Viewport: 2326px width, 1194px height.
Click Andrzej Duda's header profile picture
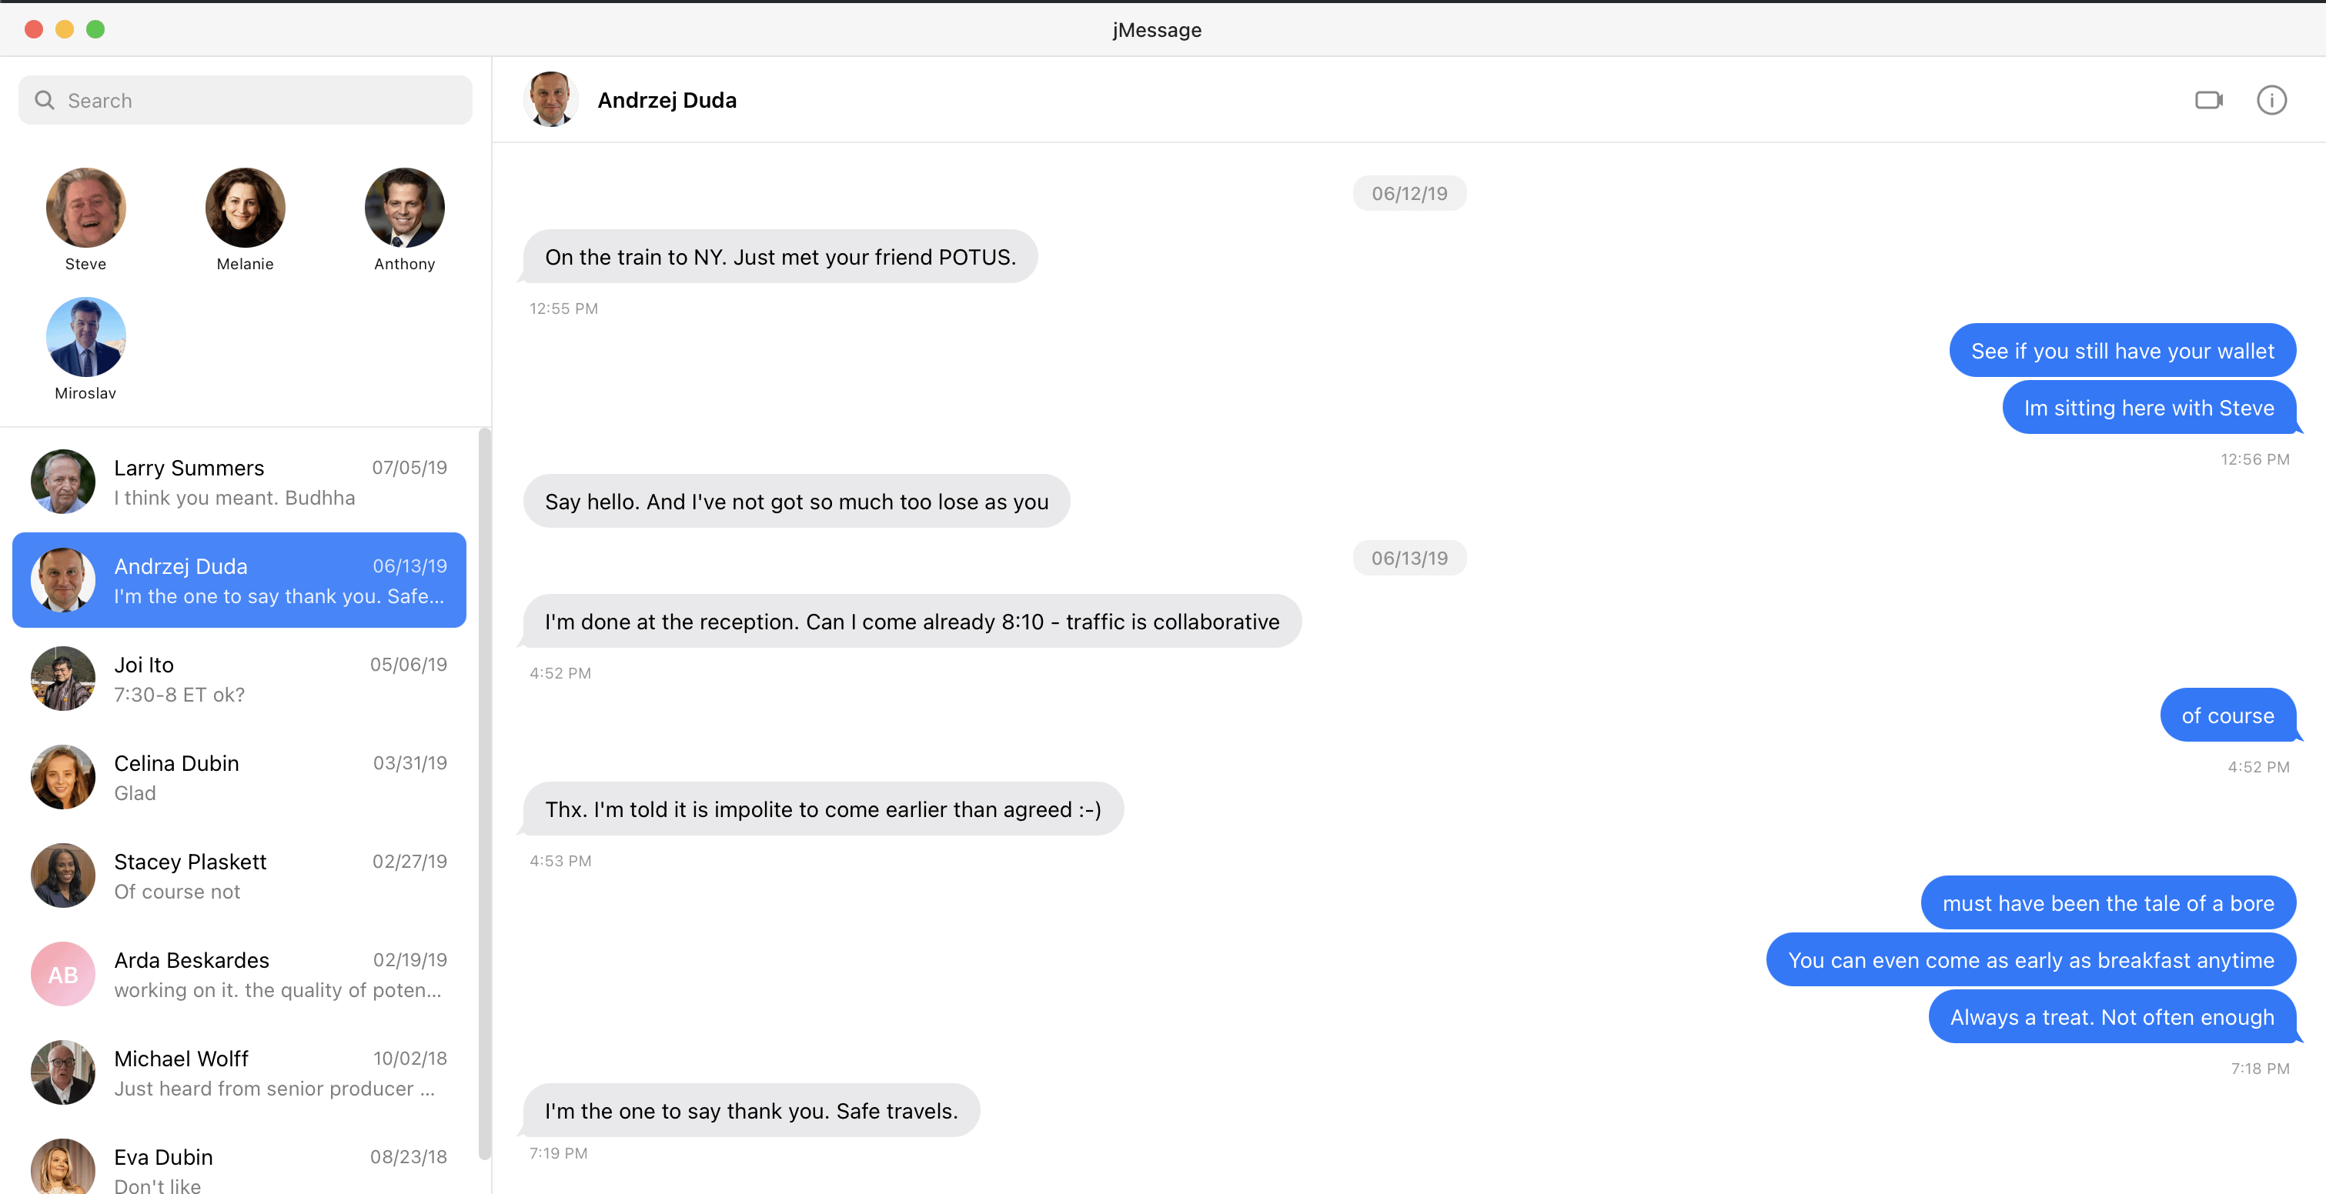pos(550,100)
